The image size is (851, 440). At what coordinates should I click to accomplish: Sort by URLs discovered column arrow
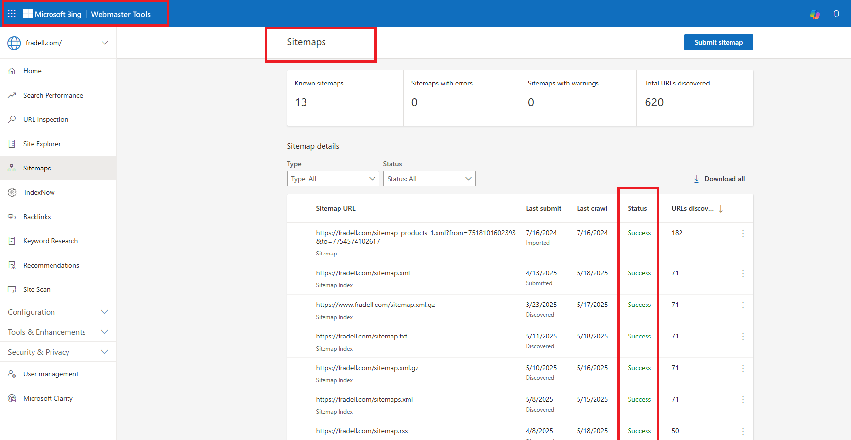(x=721, y=208)
